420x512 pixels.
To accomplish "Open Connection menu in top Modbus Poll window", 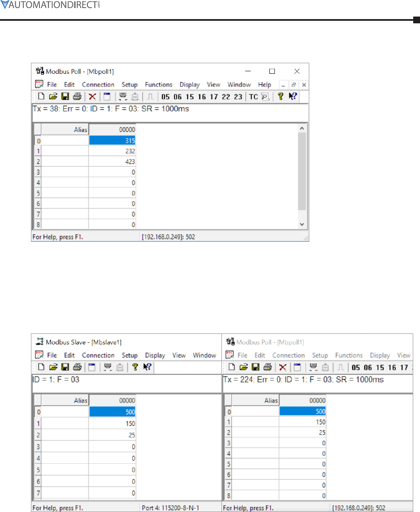I will [98, 84].
